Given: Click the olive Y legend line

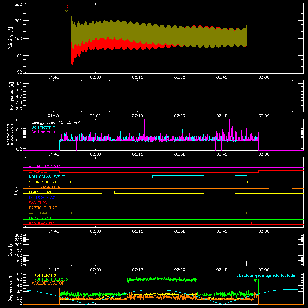Looking at the screenshot, I should click(46, 13).
